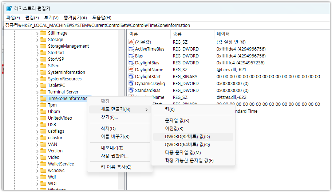Click the folder icon next to Terminal Server

(43, 92)
